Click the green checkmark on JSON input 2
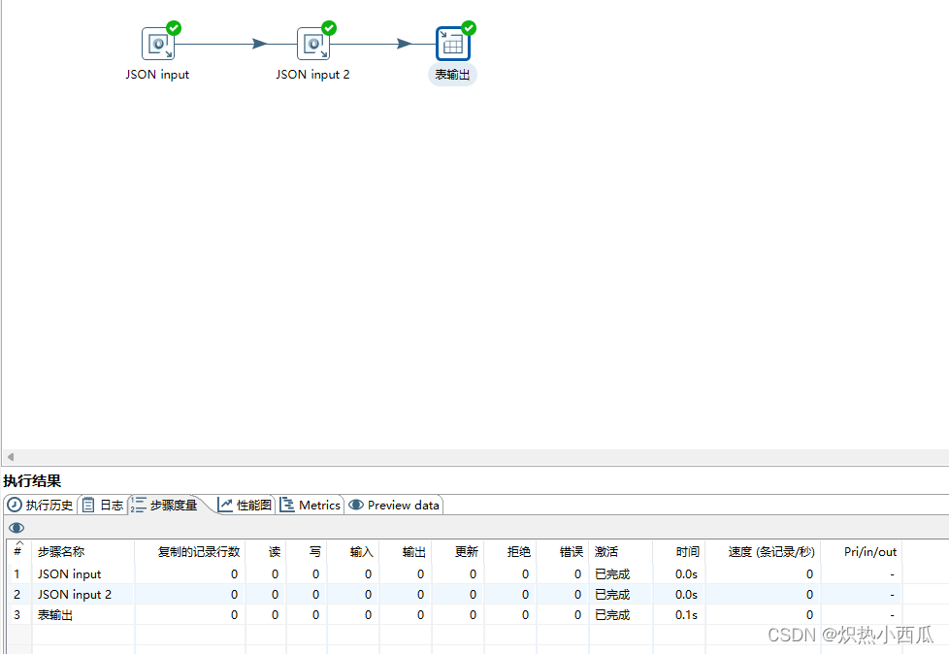The height and width of the screenshot is (654, 949). click(x=329, y=28)
